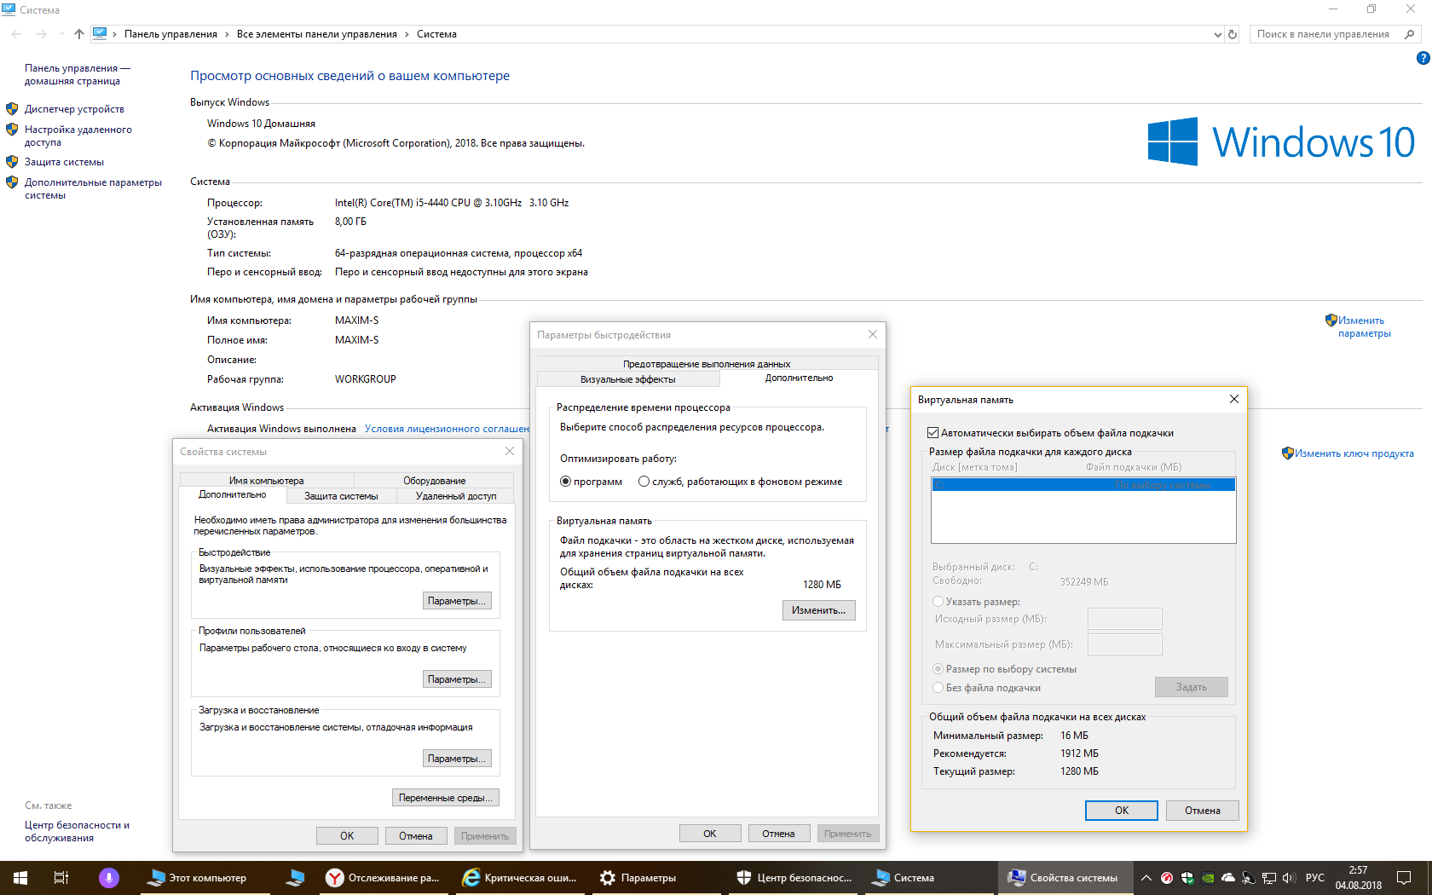Open the help question mark icon

tap(1423, 58)
